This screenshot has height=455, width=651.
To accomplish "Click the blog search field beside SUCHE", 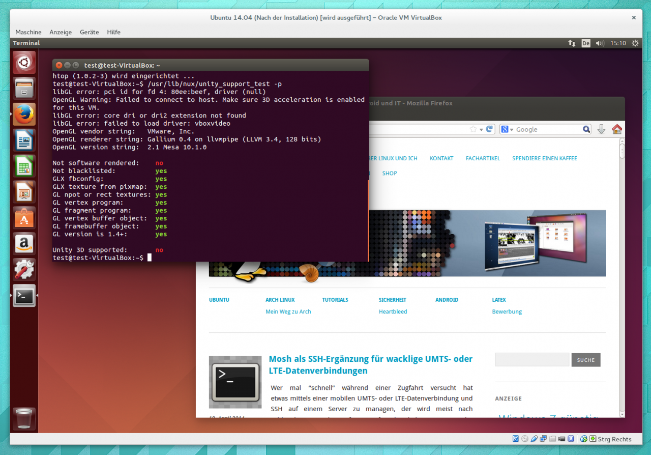I will 532,360.
